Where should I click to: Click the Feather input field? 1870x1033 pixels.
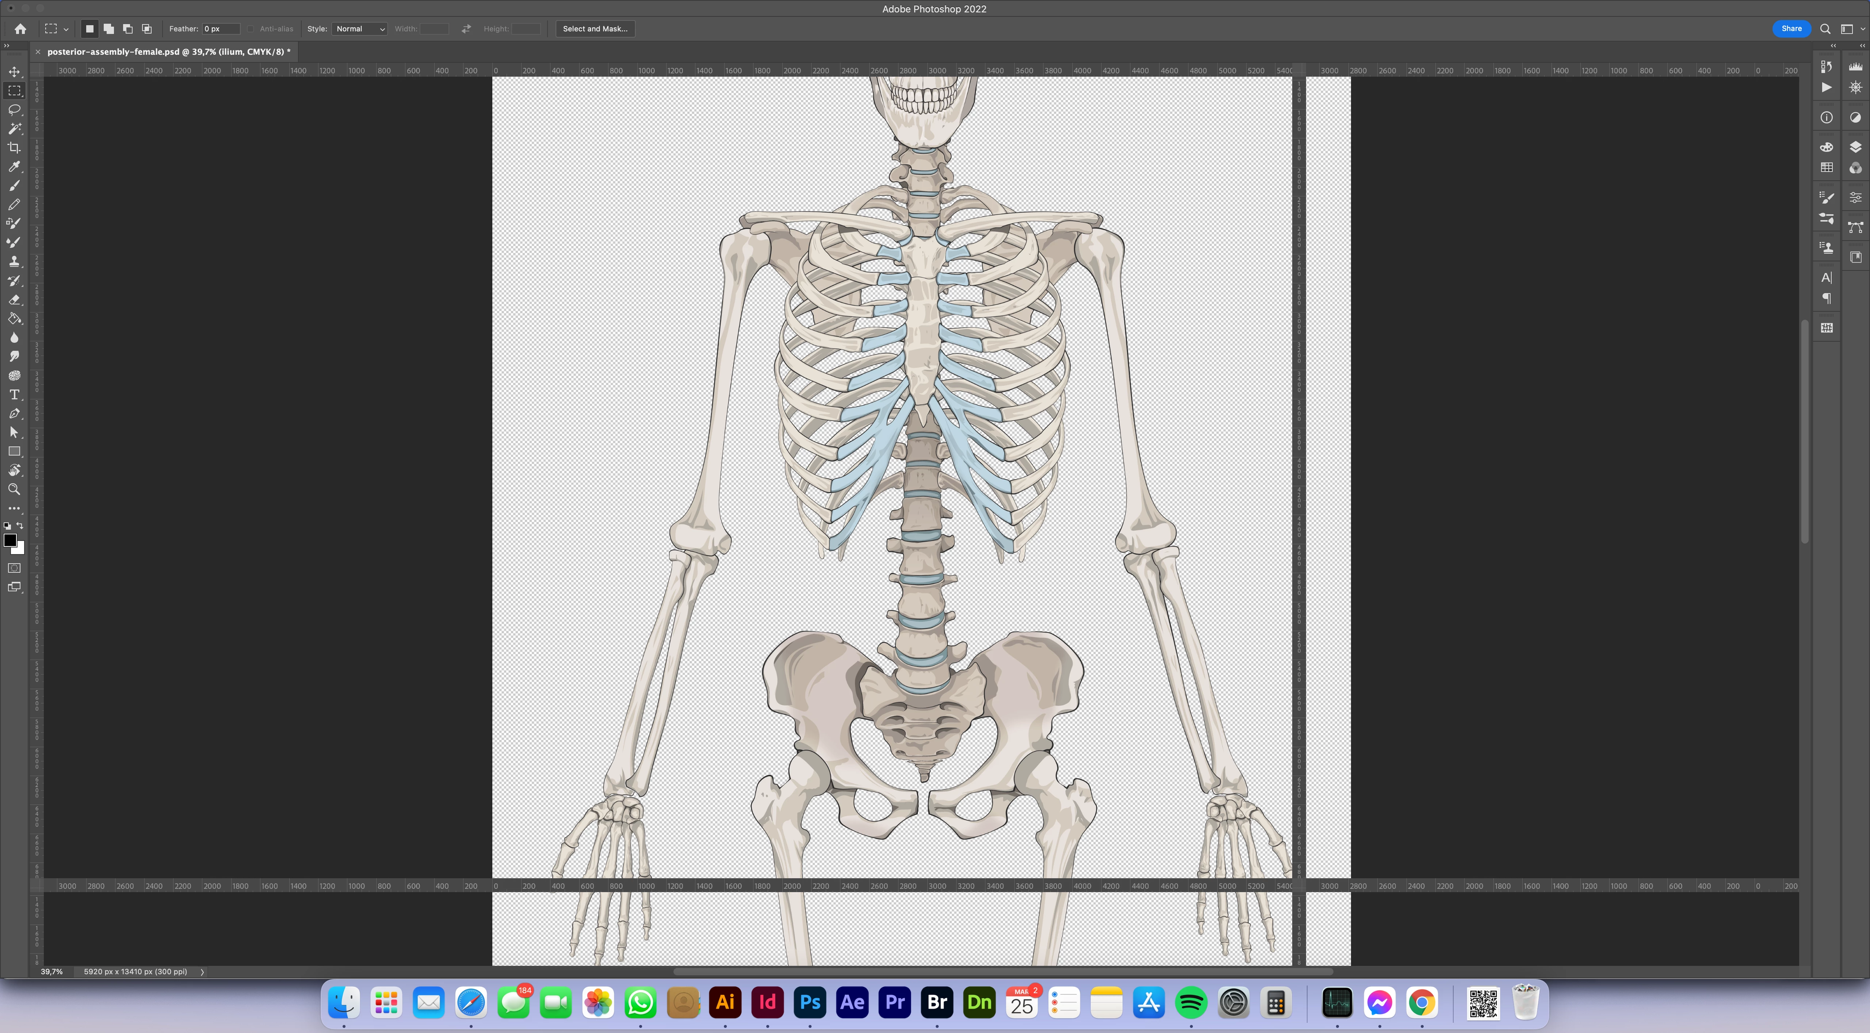pyautogui.click(x=221, y=29)
